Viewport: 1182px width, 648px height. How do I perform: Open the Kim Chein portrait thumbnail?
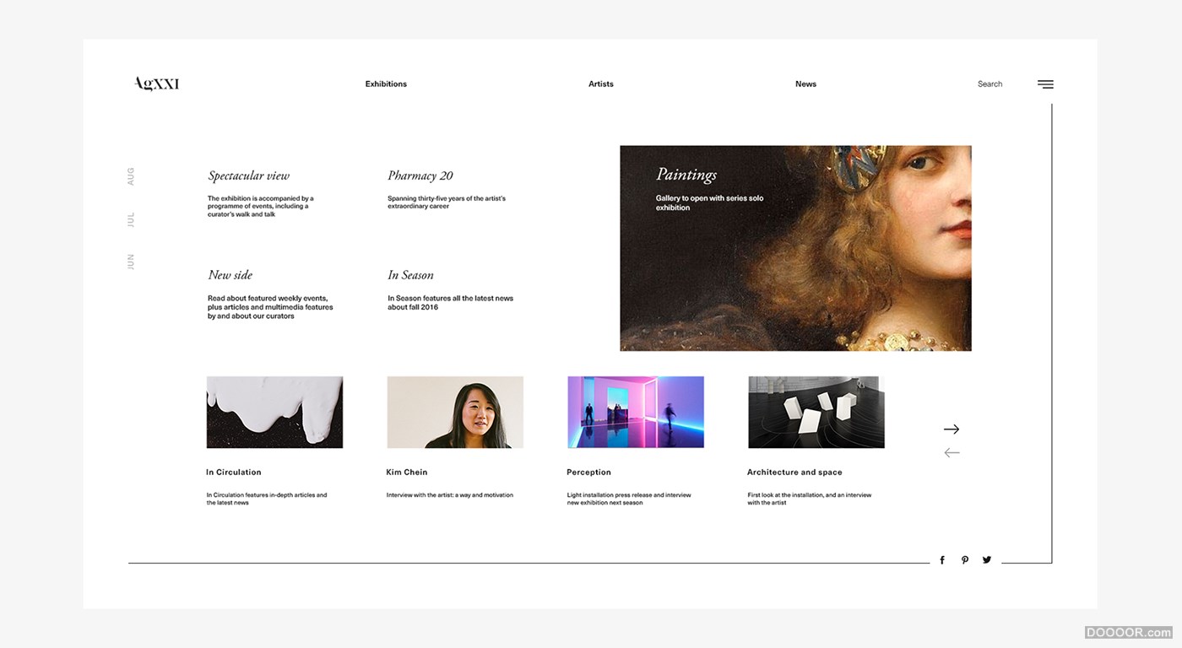455,412
